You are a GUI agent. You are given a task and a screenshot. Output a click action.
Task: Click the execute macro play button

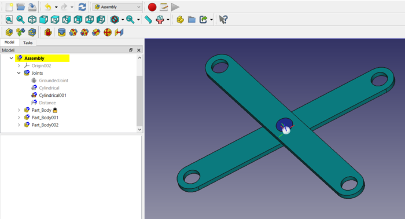pyautogui.click(x=175, y=7)
